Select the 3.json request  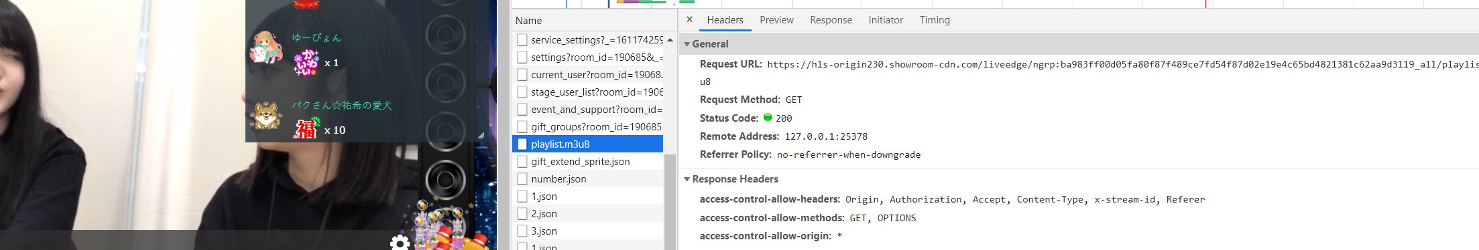tap(588, 231)
